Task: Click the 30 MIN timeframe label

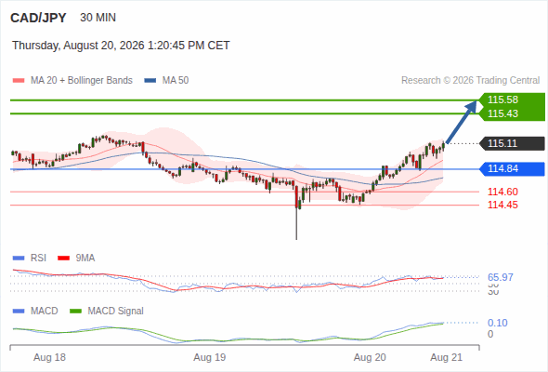Action: (x=98, y=18)
